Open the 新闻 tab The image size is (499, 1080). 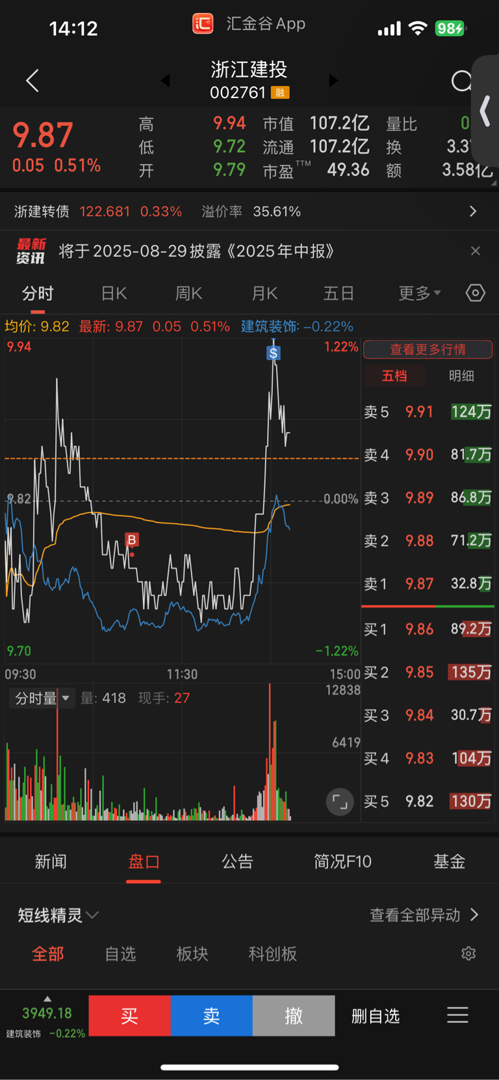click(x=51, y=862)
